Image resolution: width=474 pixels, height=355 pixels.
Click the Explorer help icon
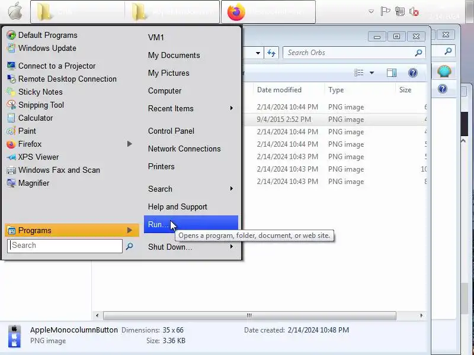pos(412,73)
